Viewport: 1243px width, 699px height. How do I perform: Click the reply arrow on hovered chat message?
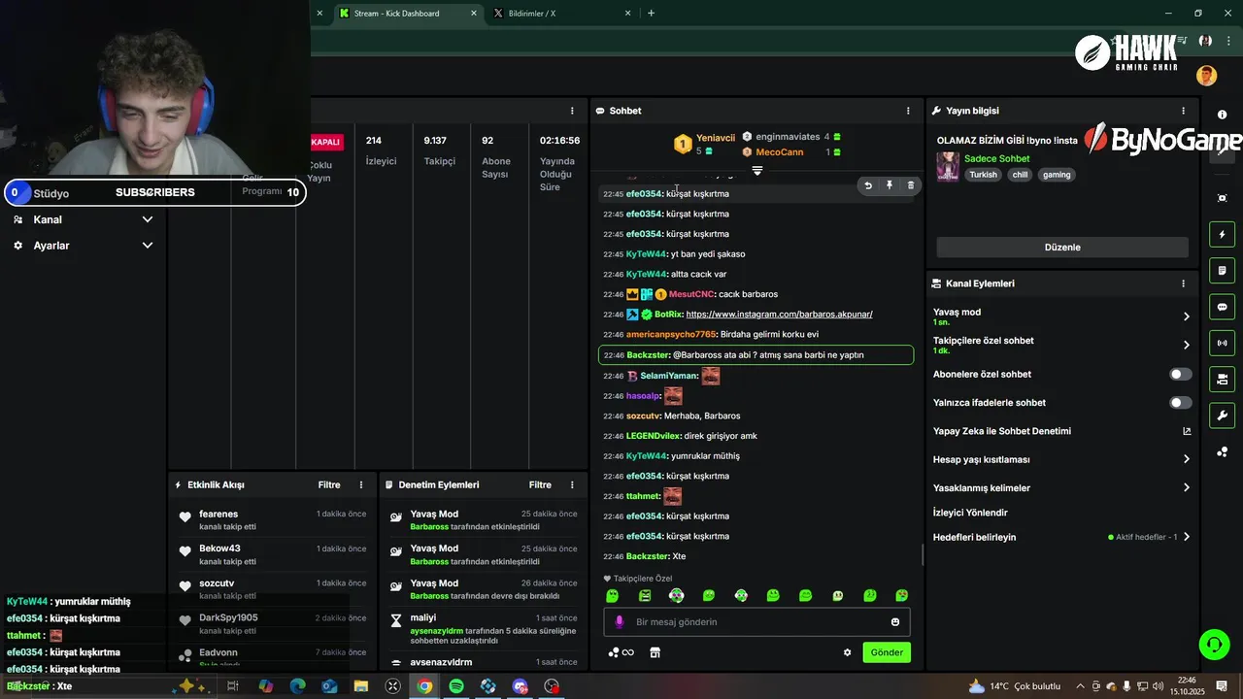(868, 185)
